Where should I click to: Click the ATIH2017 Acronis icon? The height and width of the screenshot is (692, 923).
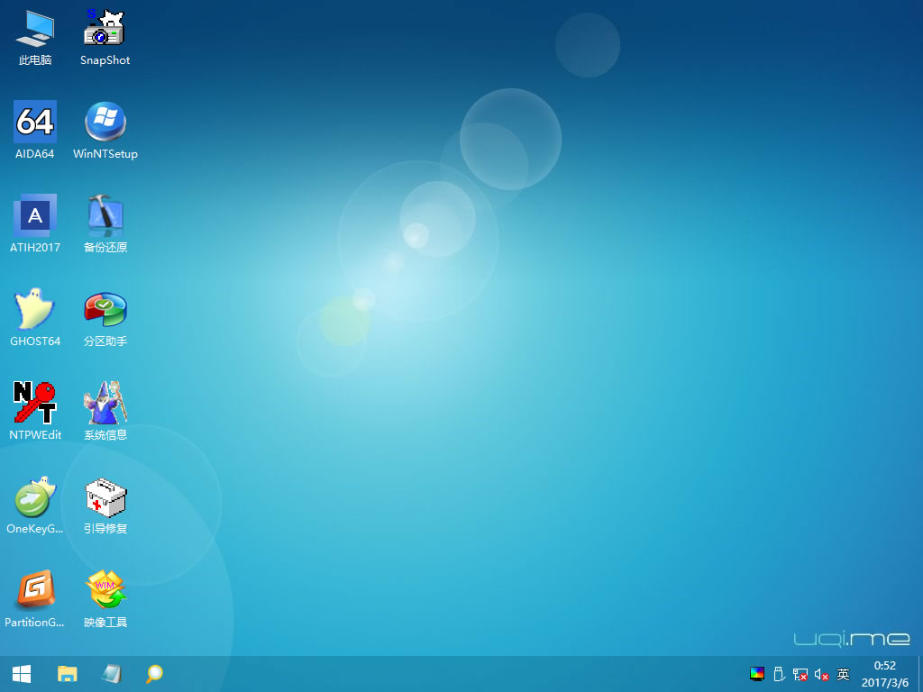click(x=35, y=224)
